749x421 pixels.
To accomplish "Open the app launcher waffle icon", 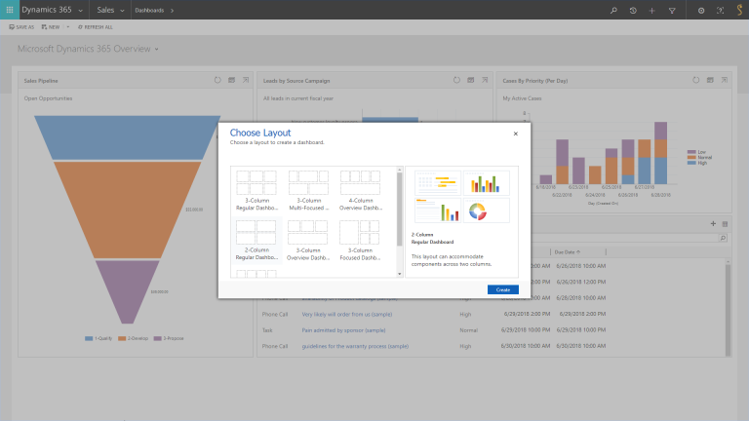I will point(10,10).
